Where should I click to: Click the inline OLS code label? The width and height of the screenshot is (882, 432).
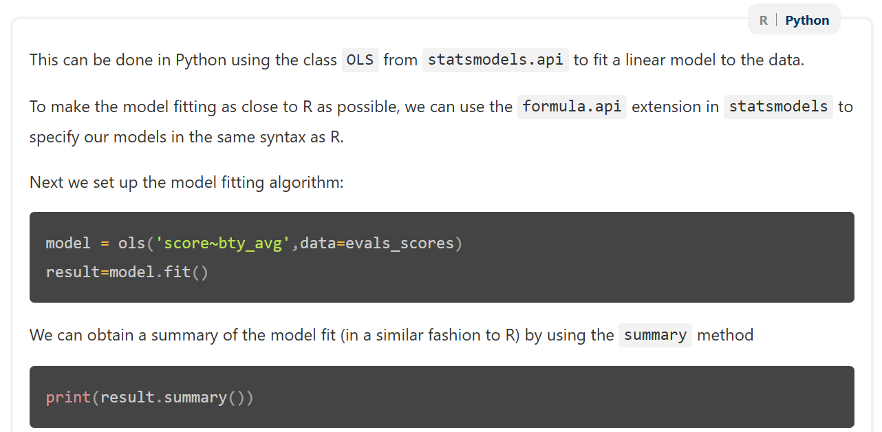(x=360, y=60)
